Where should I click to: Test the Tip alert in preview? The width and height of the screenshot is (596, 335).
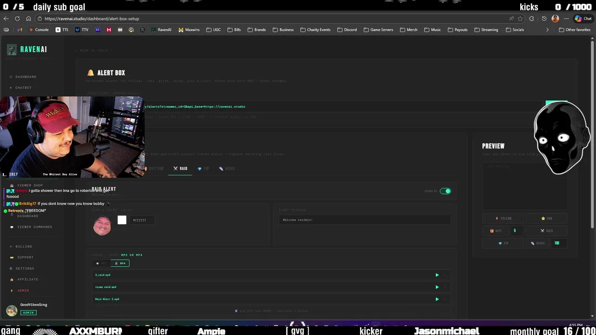(503, 243)
